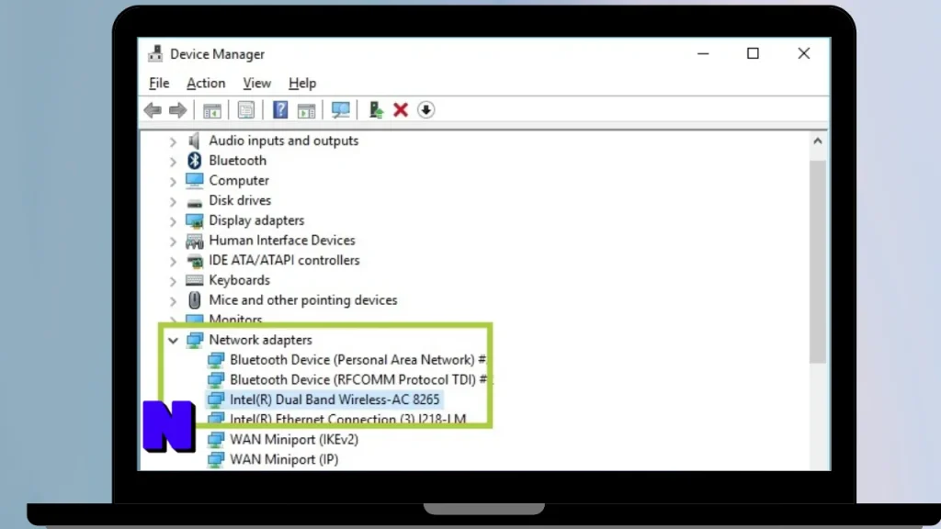941x529 pixels.
Task: Click the scrollbar up arrow
Action: pos(817,141)
